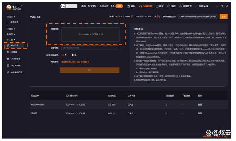
Task: Select Max降版本 tool in the sidebar
Action: (13, 59)
